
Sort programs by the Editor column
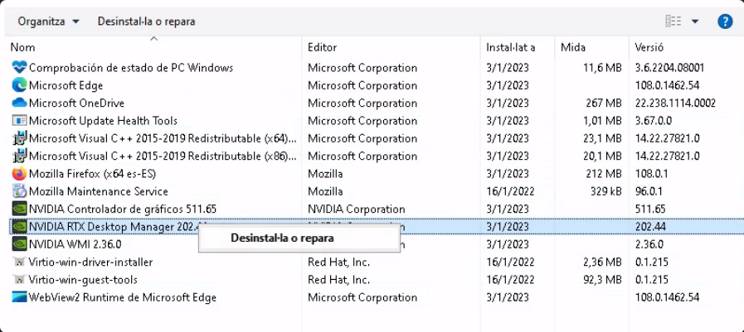[322, 47]
